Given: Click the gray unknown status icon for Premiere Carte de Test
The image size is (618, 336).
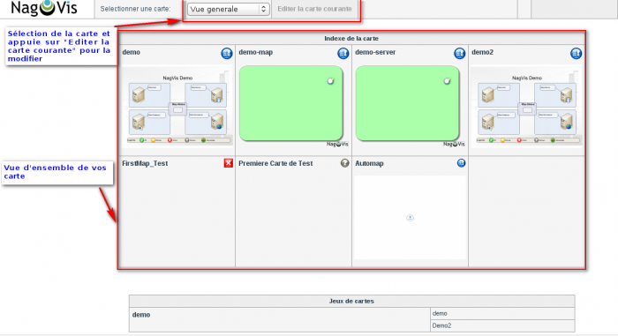Looking at the screenshot, I should [x=345, y=162].
